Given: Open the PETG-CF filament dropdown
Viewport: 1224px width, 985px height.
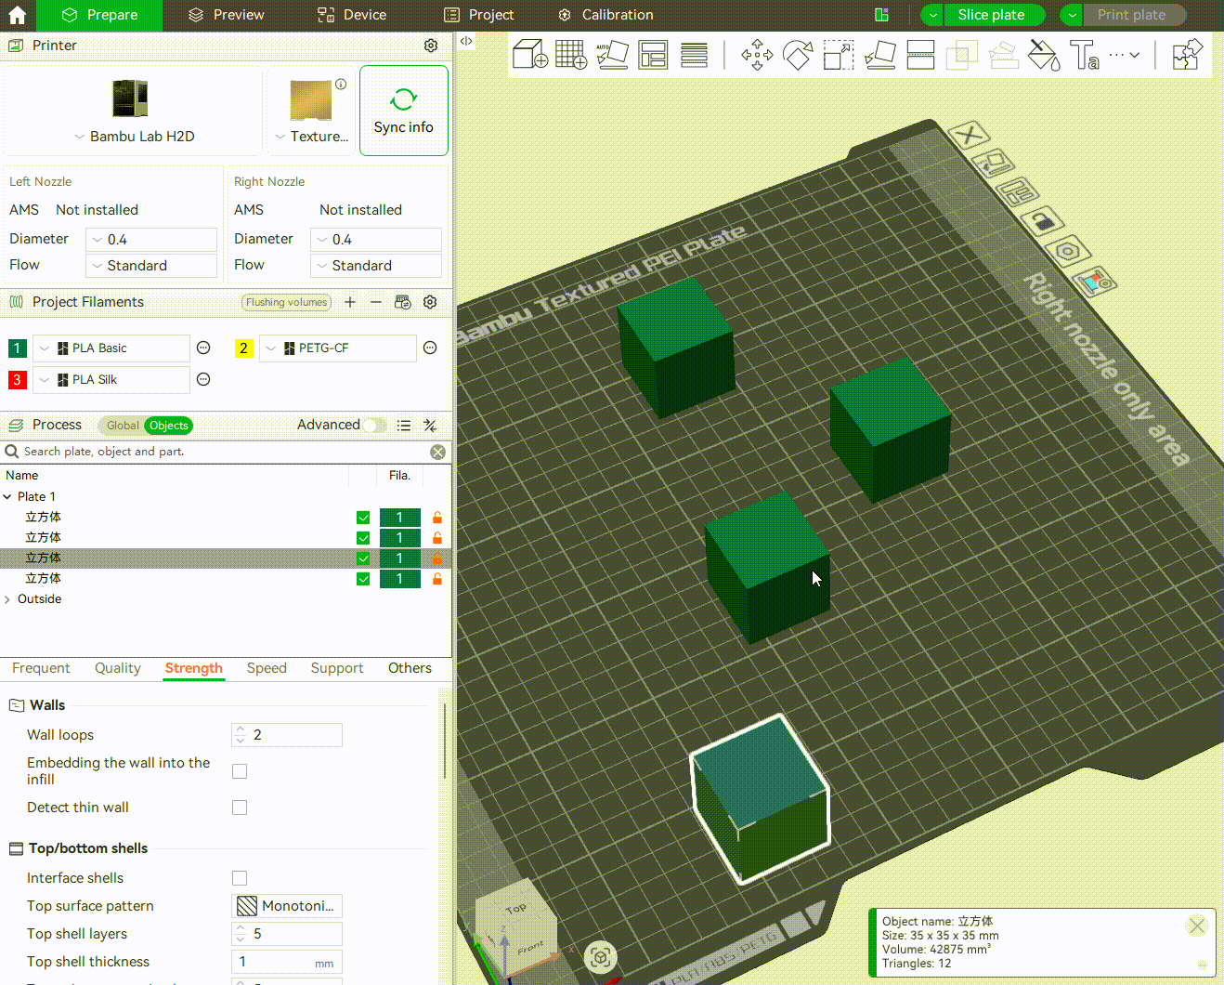Looking at the screenshot, I should [x=338, y=348].
